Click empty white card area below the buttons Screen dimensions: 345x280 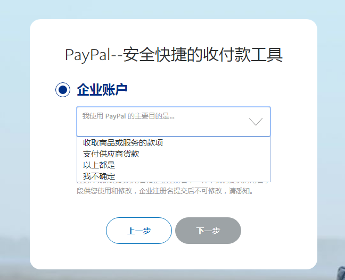click(x=174, y=256)
